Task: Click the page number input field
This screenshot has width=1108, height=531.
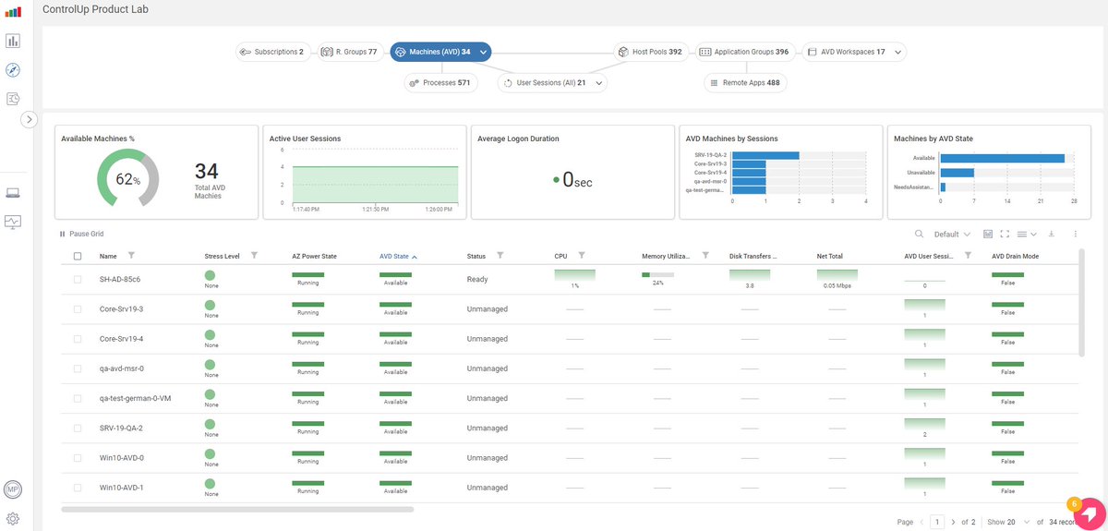Action: (937, 522)
